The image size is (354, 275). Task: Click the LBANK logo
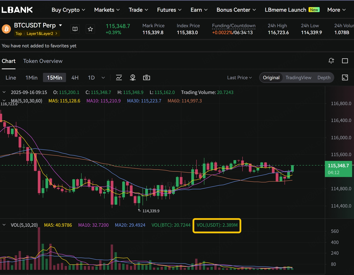[x=17, y=10]
